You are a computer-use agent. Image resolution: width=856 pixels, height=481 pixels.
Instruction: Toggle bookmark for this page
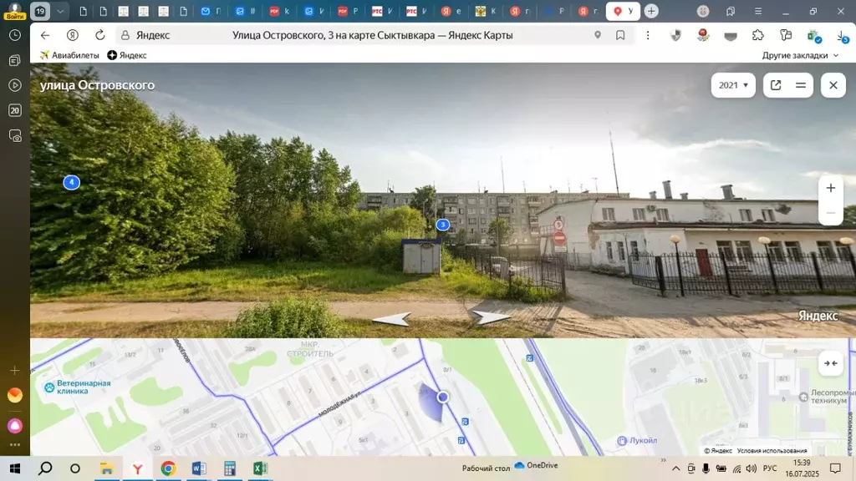tap(620, 35)
